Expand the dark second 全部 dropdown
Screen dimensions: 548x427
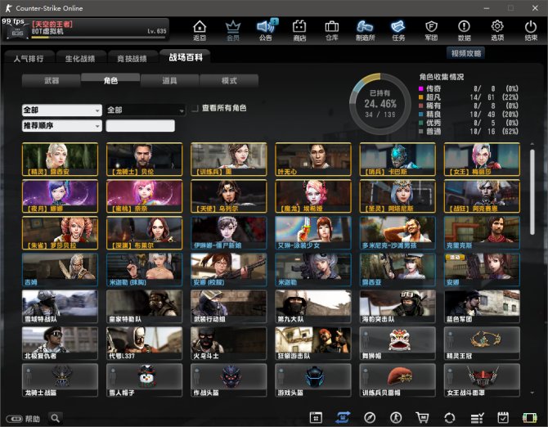pyautogui.click(x=146, y=110)
